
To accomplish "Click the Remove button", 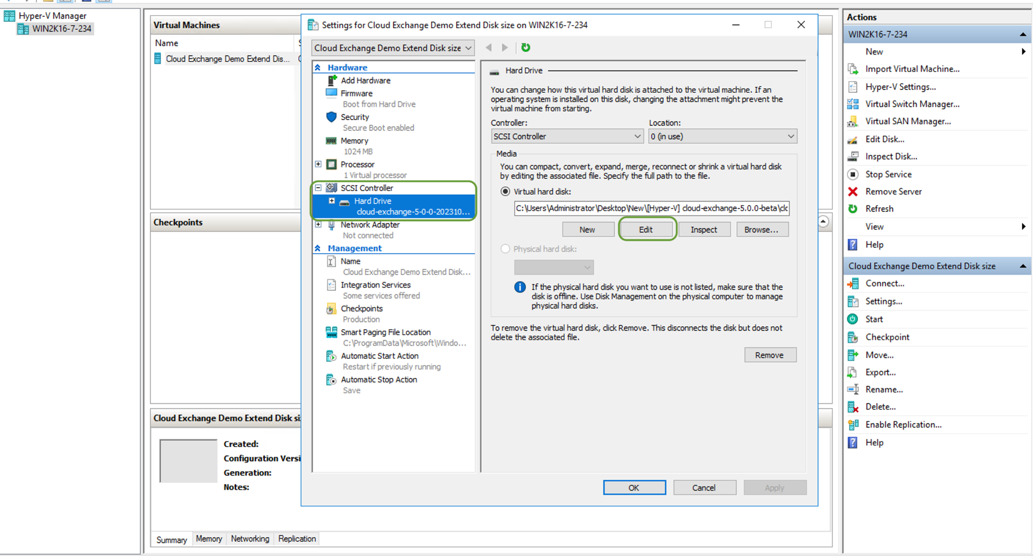I will [x=770, y=355].
